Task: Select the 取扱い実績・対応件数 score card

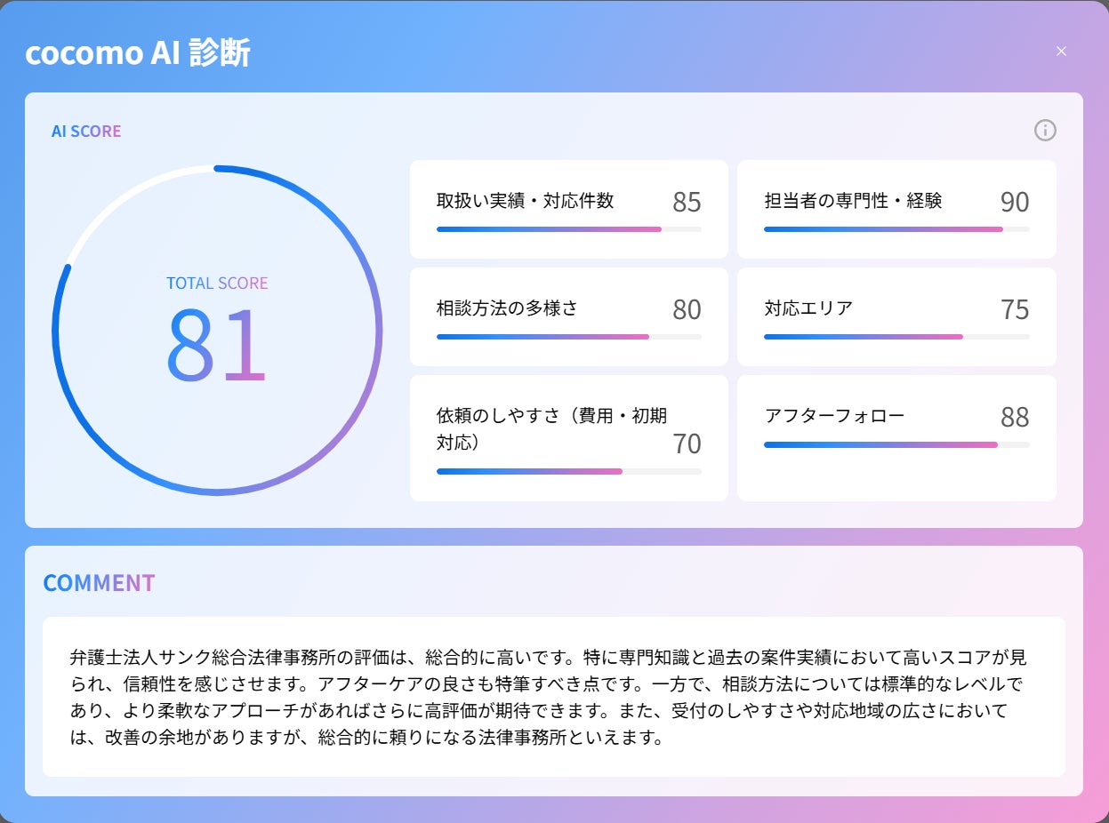Action: (568, 209)
